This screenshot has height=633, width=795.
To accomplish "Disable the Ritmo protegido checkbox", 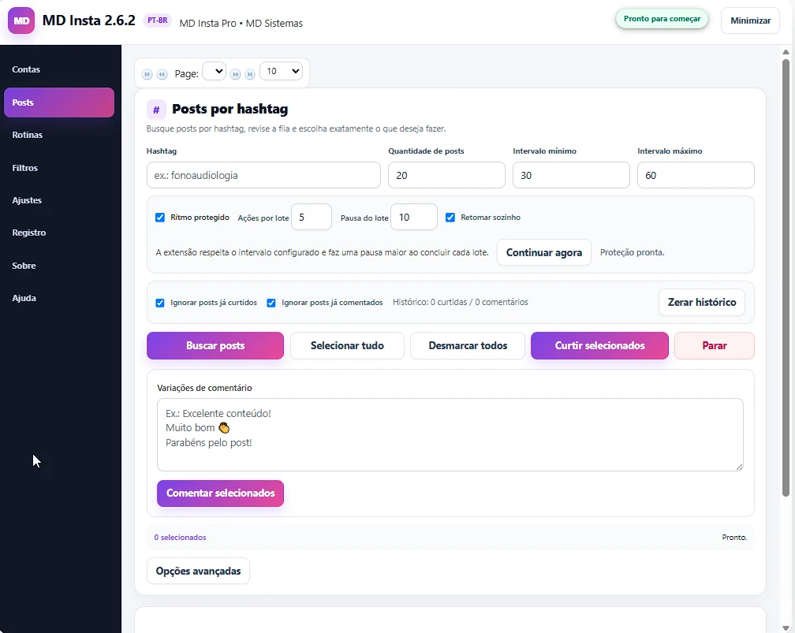I will pos(159,218).
